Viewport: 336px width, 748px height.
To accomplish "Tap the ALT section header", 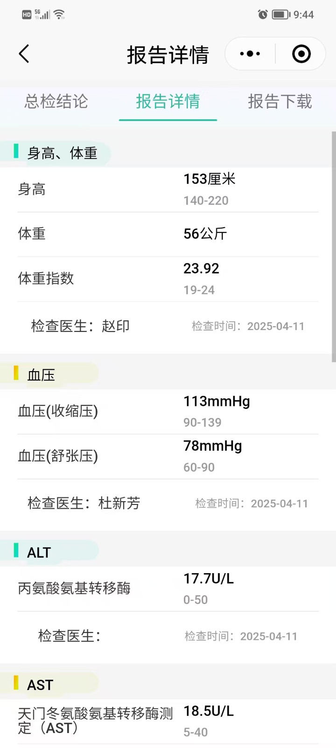I will (39, 552).
